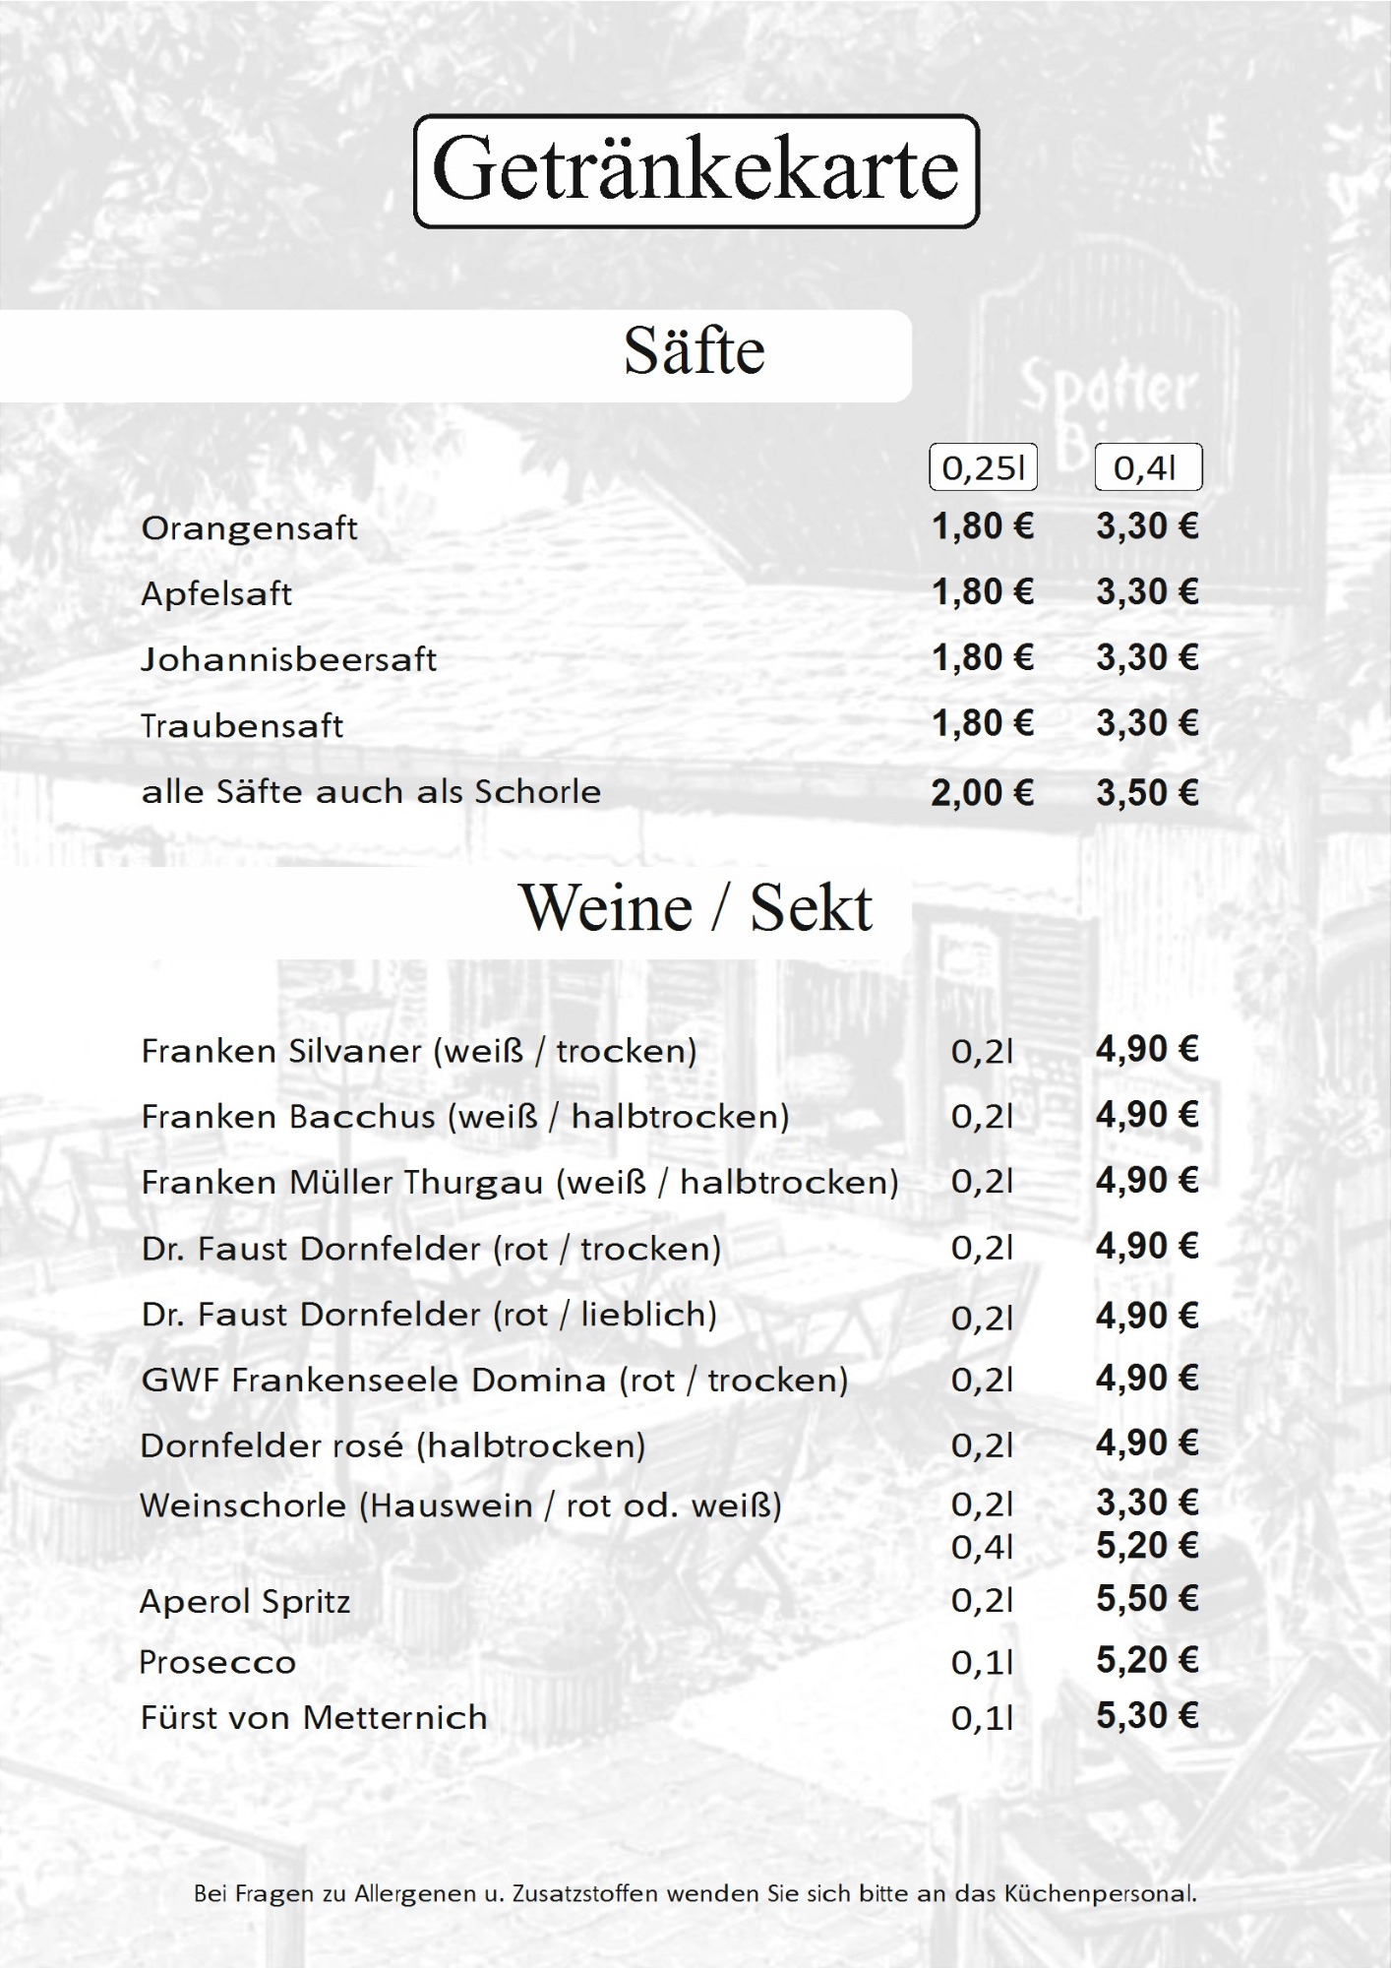
Task: Click Prosecco 0,1l volume
Action: (x=982, y=1663)
